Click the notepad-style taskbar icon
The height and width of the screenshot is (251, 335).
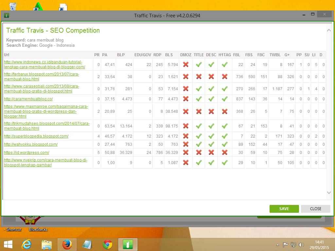pyautogui.click(x=87, y=244)
